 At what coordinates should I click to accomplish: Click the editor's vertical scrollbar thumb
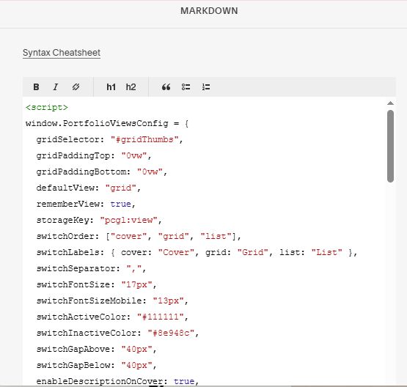click(390, 146)
